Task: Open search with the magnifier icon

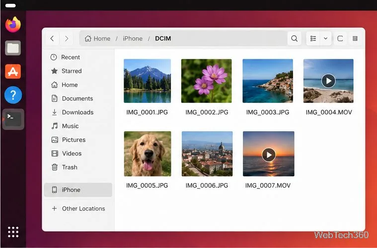Action: tap(294, 38)
